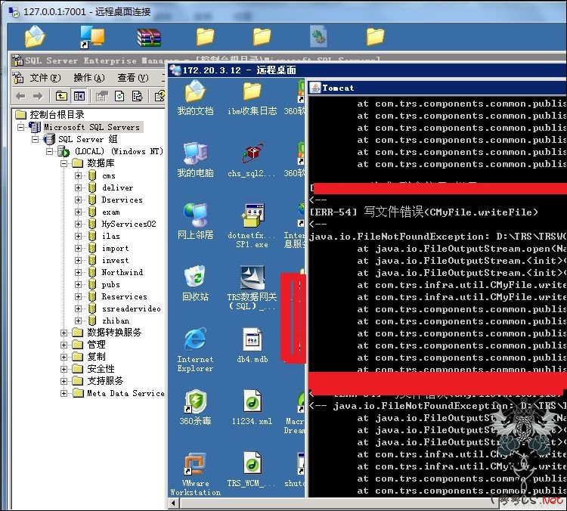Toggle the console tree show/hide toolbar icon
This screenshot has width=567, height=511.
pyautogui.click(x=79, y=96)
